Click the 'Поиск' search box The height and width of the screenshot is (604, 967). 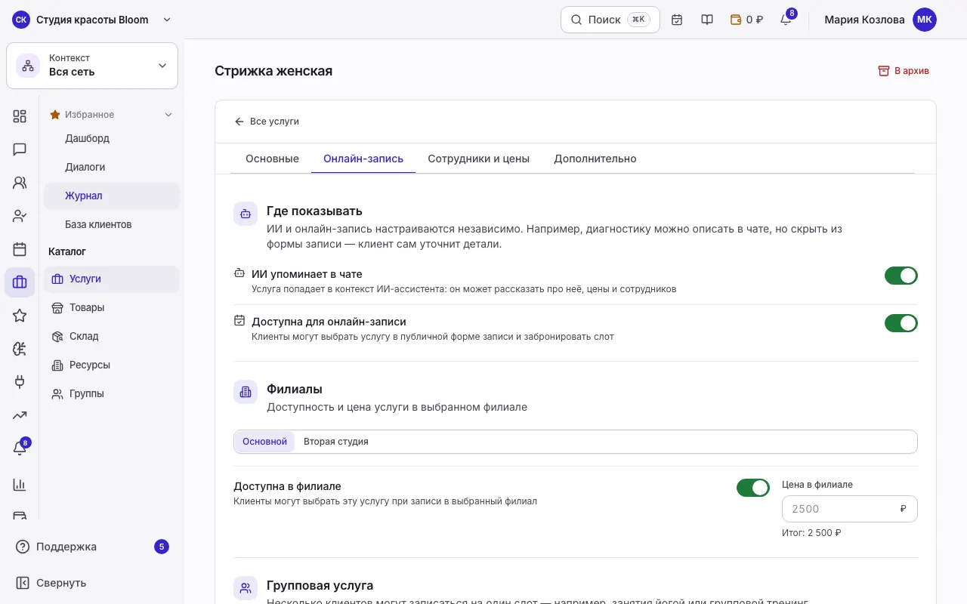(610, 20)
